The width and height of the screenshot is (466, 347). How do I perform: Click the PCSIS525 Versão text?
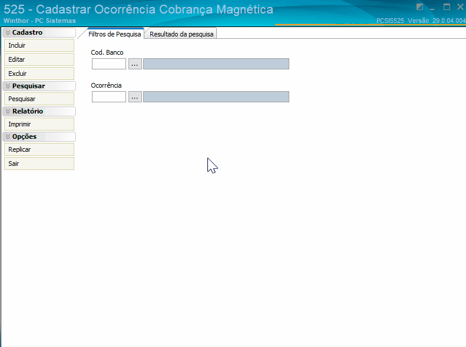click(421, 21)
